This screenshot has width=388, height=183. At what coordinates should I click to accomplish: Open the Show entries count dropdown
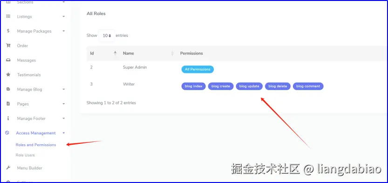coord(106,35)
